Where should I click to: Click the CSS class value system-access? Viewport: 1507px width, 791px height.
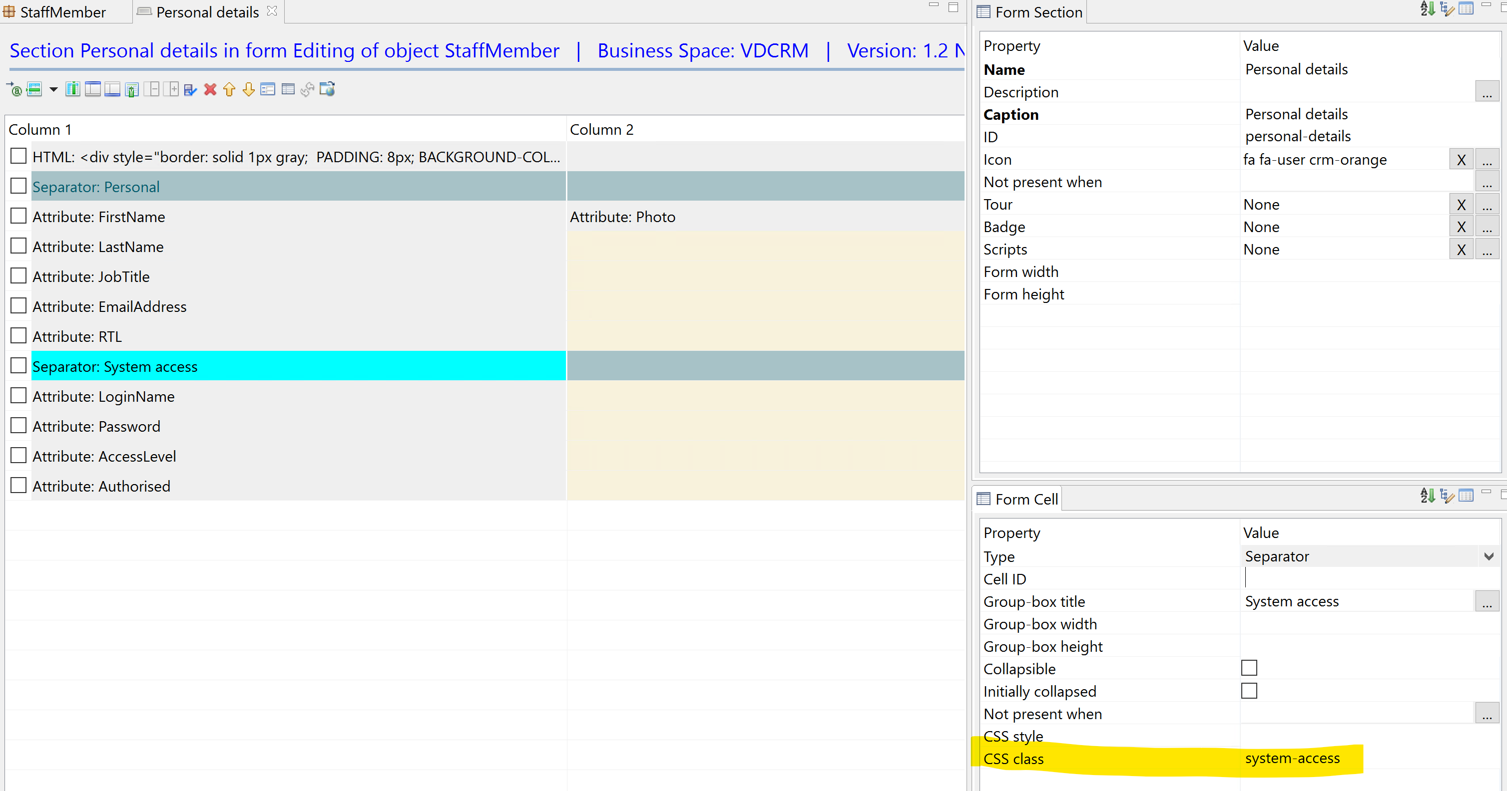pos(1292,758)
